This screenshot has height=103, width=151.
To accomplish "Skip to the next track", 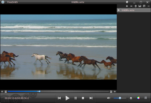I will 91,98.
